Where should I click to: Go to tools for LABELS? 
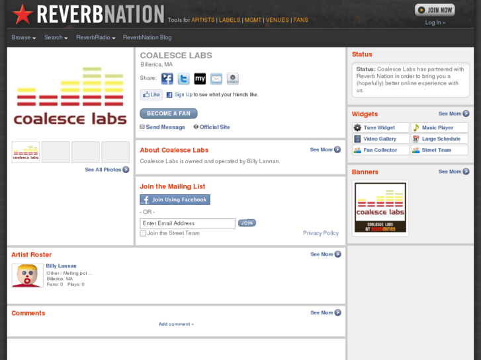click(230, 20)
